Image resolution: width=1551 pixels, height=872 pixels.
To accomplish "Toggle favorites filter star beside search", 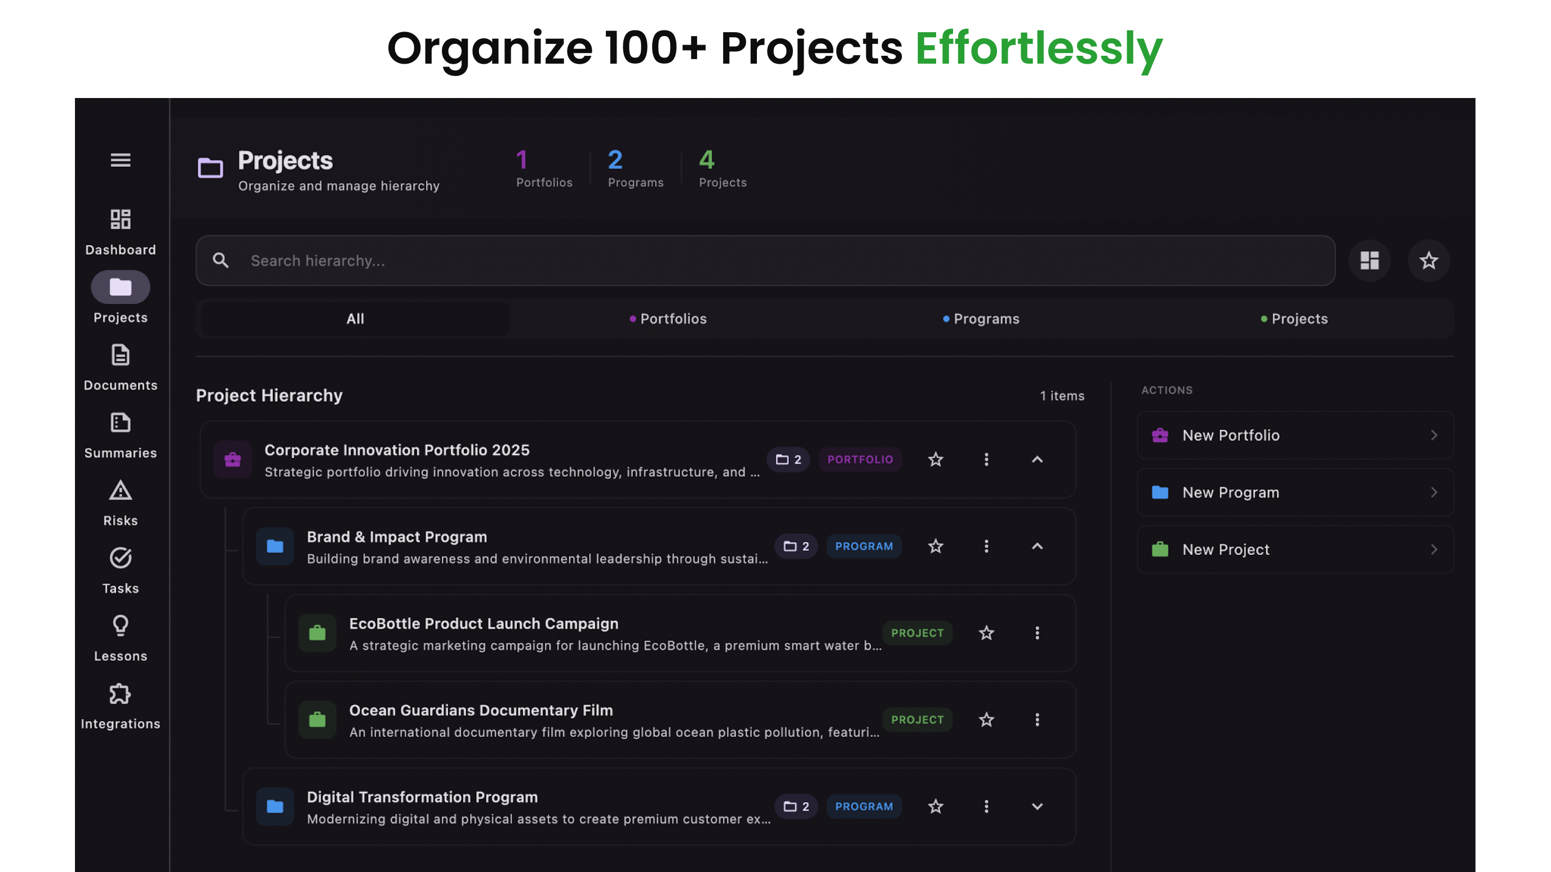I will pos(1428,261).
